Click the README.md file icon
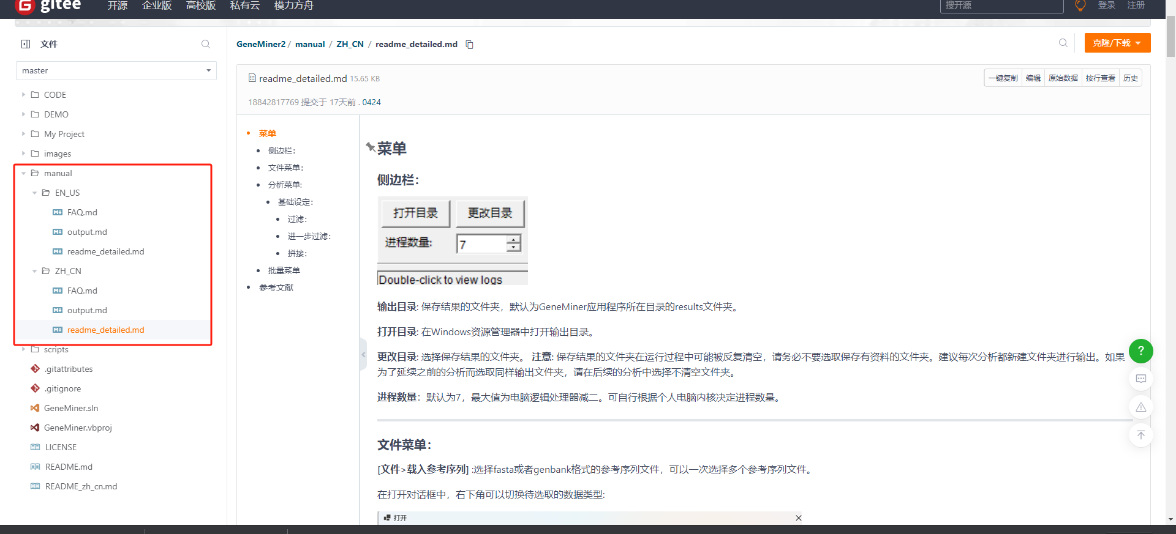 click(x=36, y=467)
